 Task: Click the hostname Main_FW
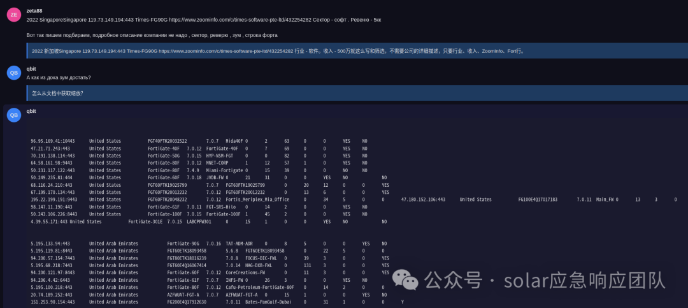605,200
